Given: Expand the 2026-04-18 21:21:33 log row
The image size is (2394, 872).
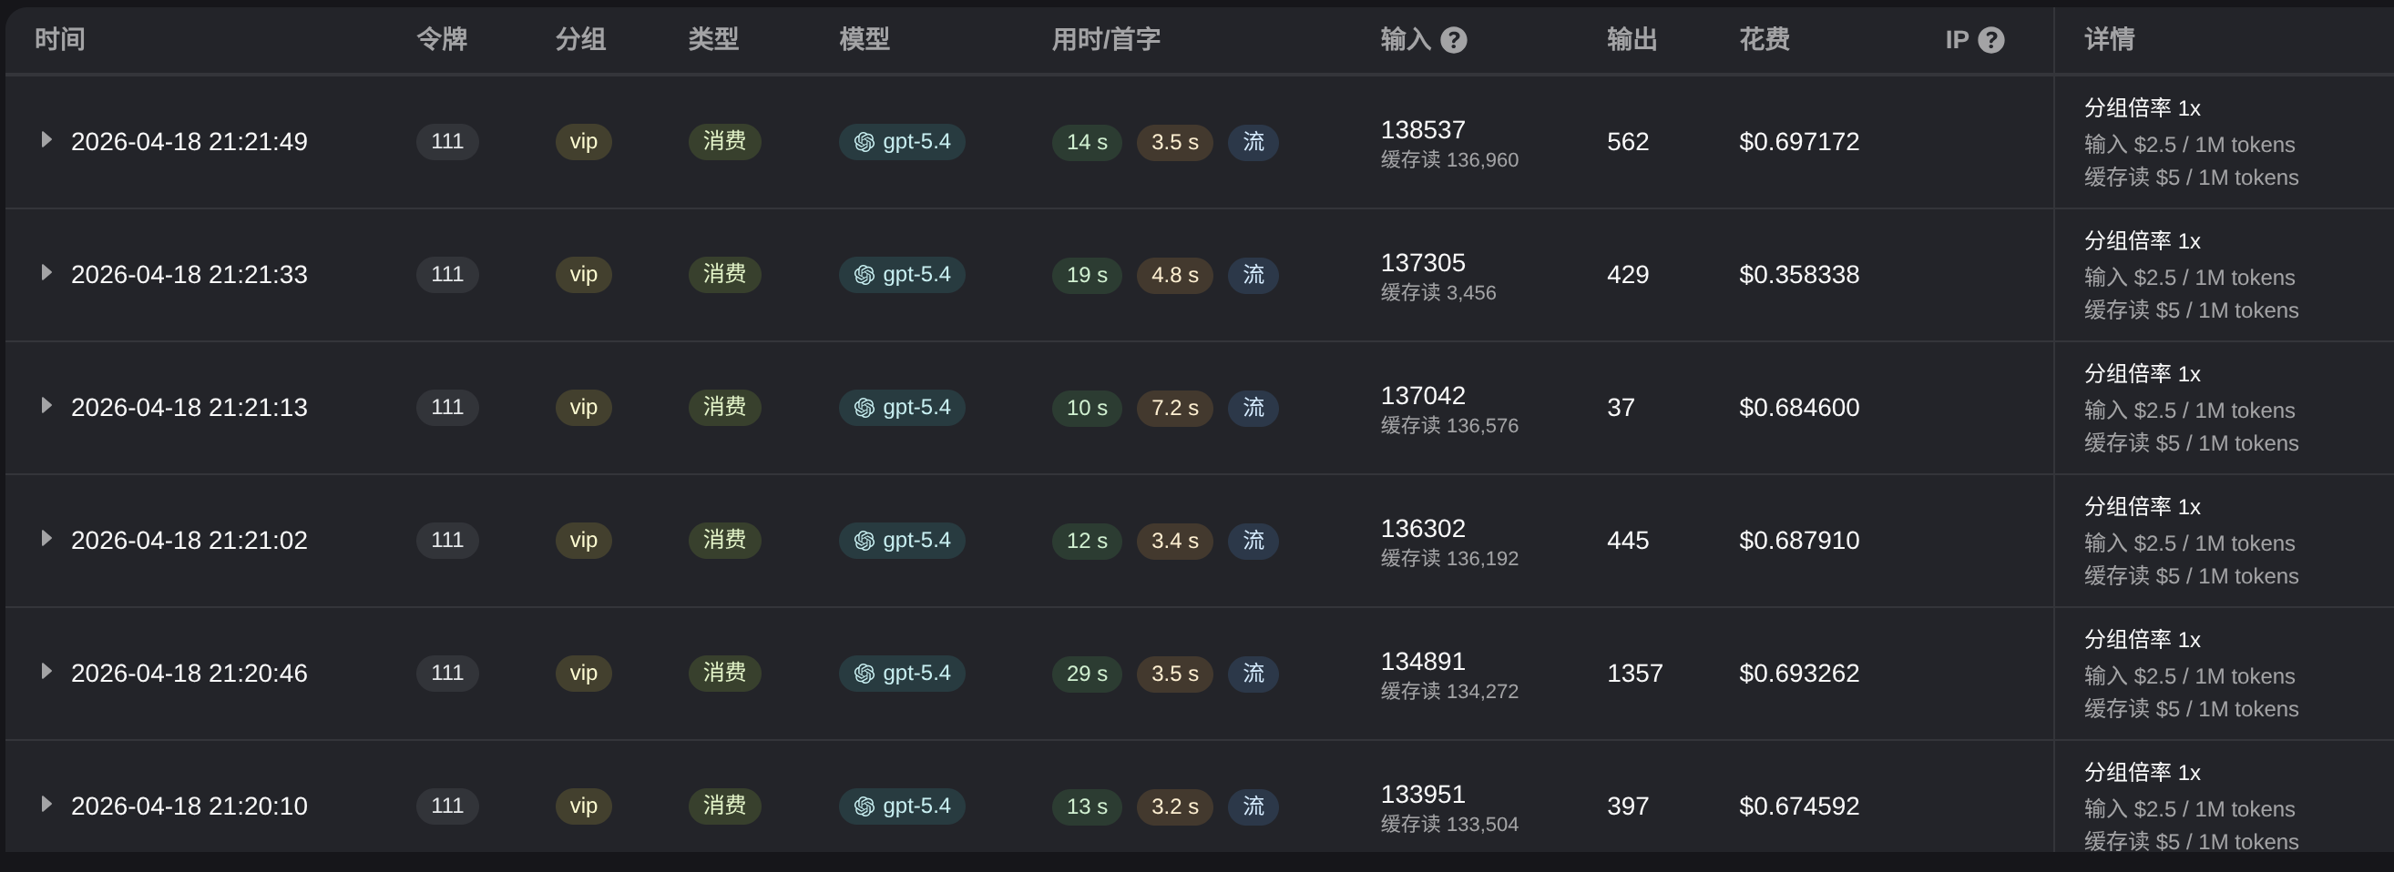Looking at the screenshot, I should (x=45, y=272).
